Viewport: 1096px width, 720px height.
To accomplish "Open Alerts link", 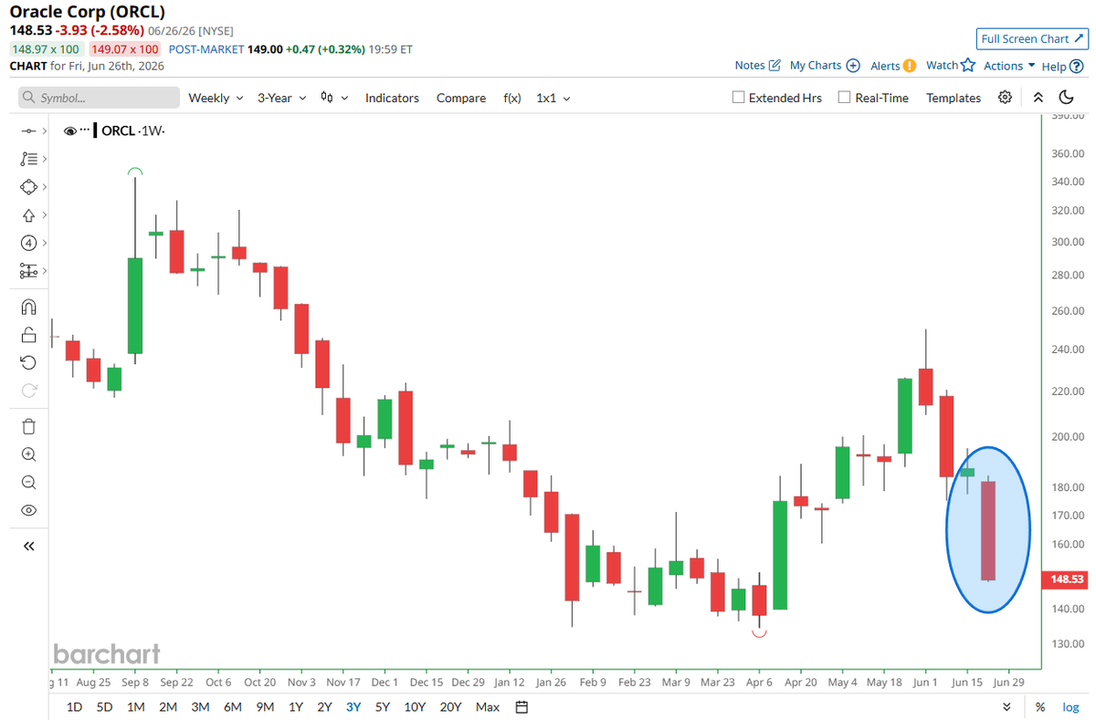I will point(893,66).
